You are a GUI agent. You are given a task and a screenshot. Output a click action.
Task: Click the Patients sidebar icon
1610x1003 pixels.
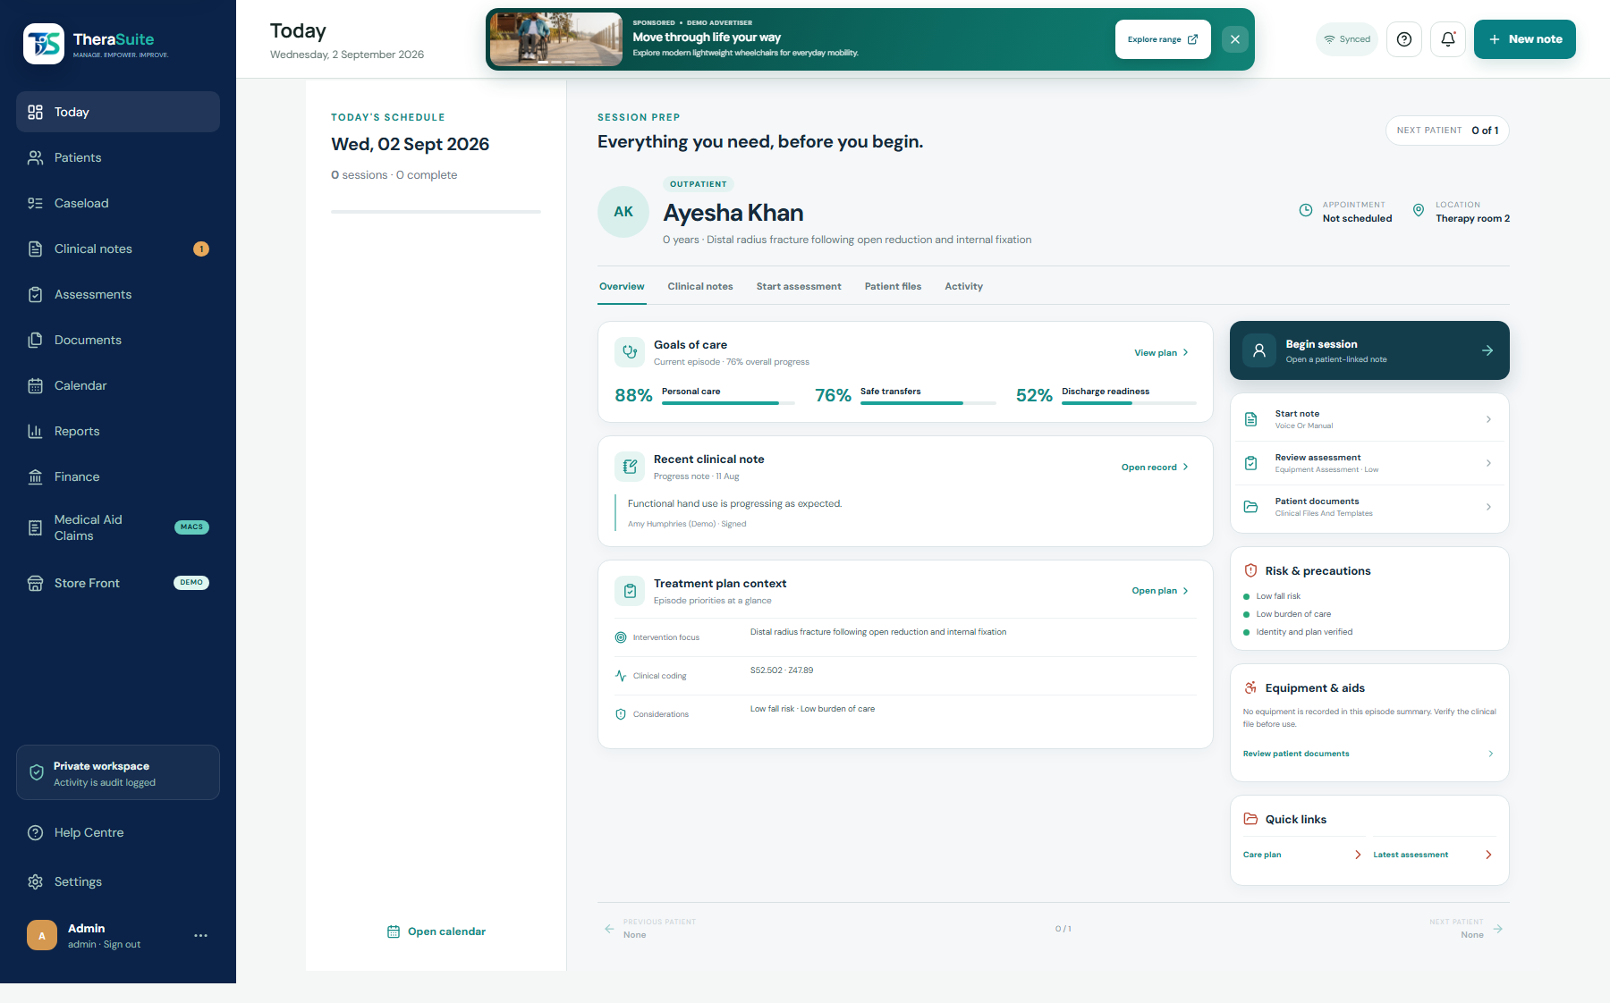(x=36, y=157)
